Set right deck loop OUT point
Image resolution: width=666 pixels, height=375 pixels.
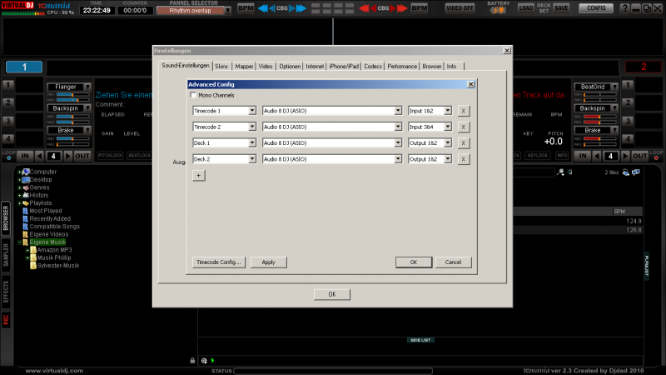(x=639, y=156)
